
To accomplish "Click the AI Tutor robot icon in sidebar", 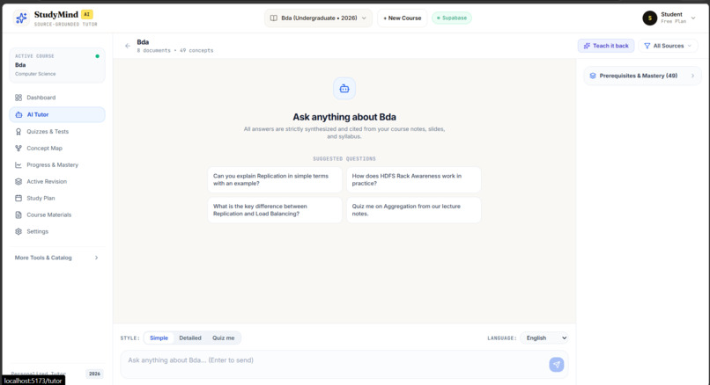I will click(18, 115).
